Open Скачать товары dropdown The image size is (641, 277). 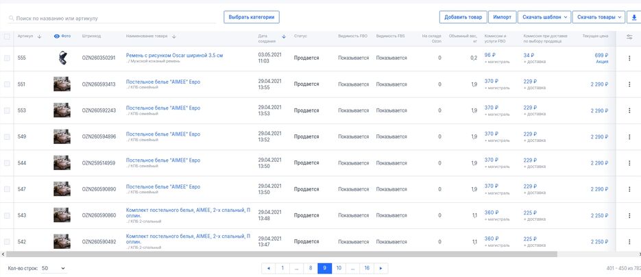pyautogui.click(x=599, y=17)
